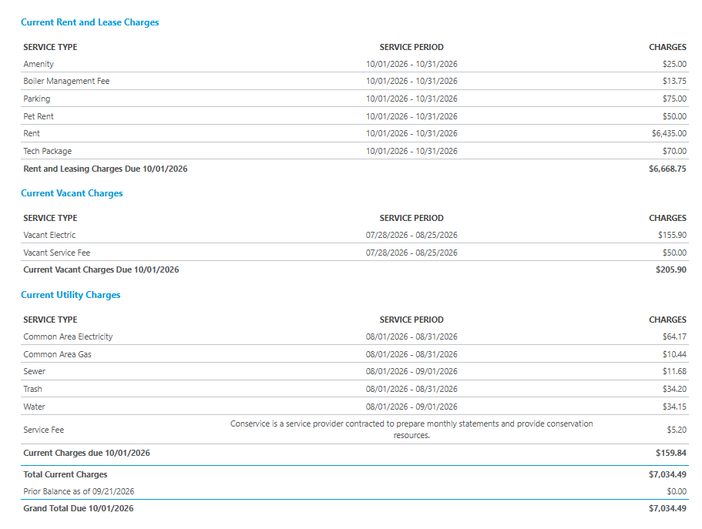Select the $34.20 trash charge
The height and width of the screenshot is (529, 702).
pyautogui.click(x=674, y=389)
